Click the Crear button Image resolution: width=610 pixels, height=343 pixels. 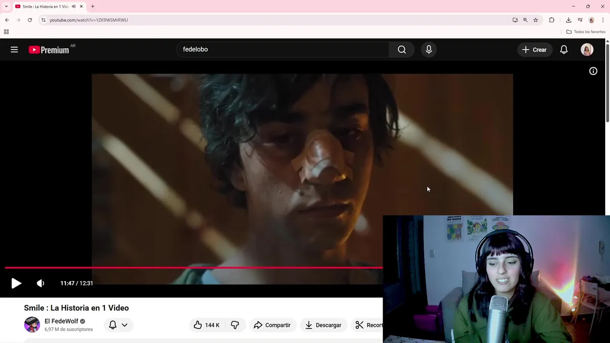click(x=534, y=50)
